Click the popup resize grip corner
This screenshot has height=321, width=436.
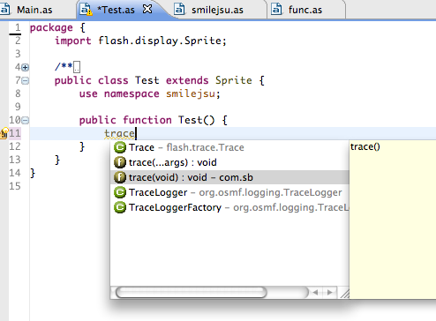344,293
